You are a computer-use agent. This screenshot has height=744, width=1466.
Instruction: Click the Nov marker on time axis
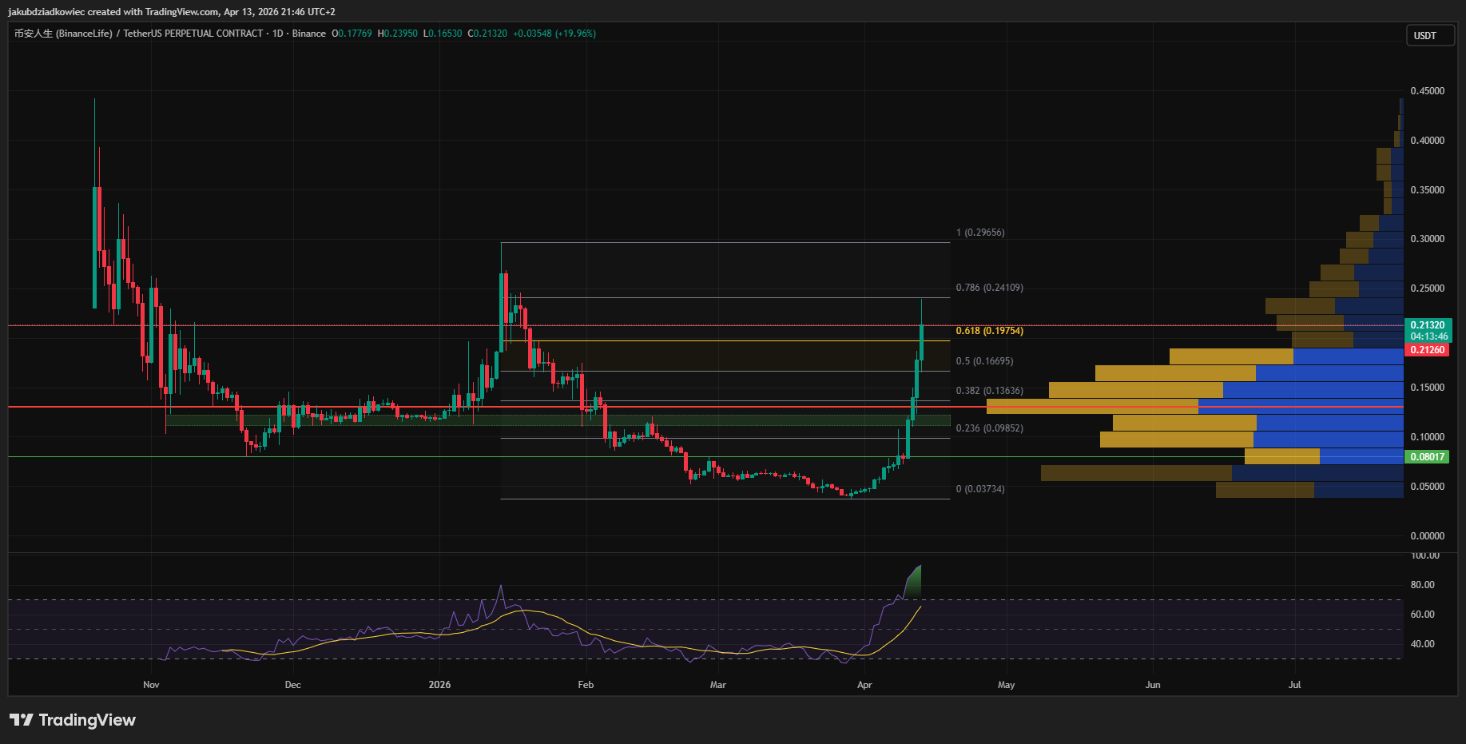point(151,685)
